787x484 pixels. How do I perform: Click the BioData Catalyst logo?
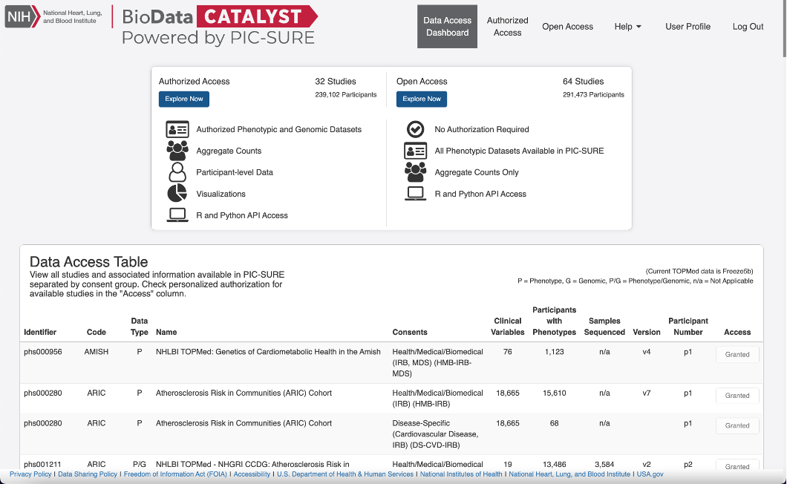(x=219, y=26)
